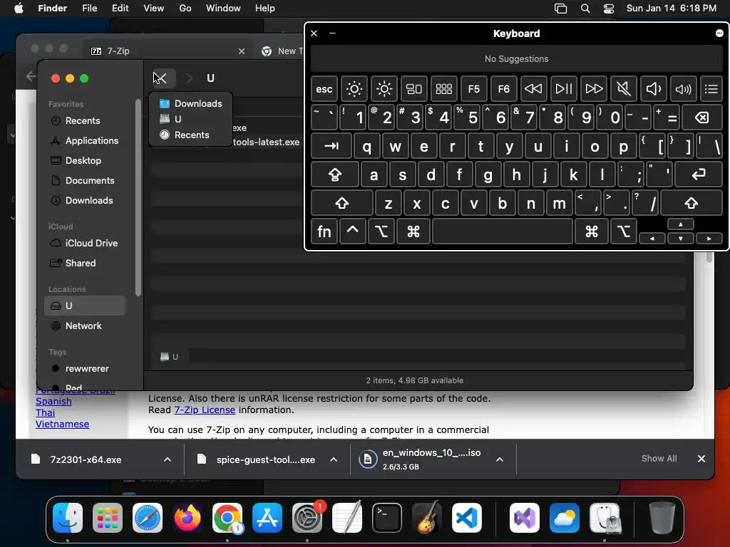Choose Recents in the path popup
The width and height of the screenshot is (730, 547).
pos(191,135)
